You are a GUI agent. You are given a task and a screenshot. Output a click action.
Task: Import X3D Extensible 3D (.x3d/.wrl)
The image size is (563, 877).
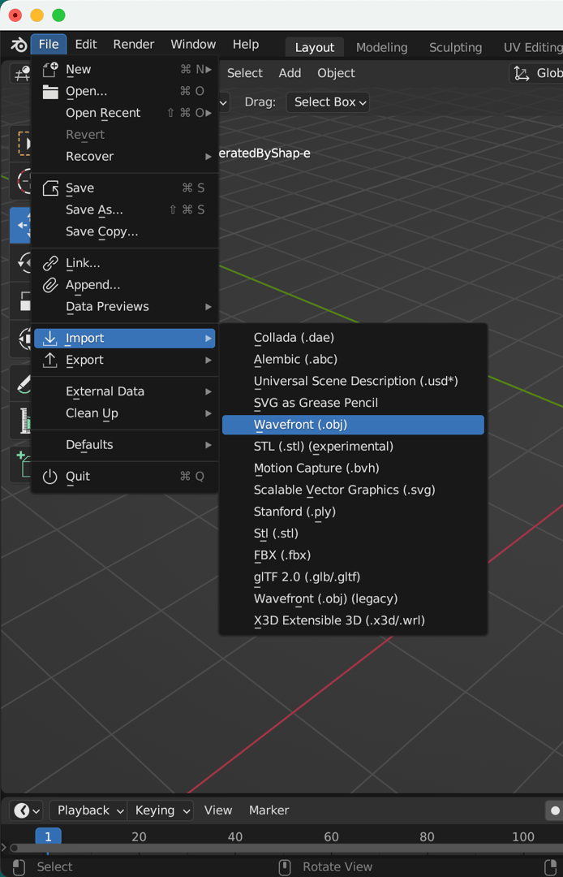(353, 620)
